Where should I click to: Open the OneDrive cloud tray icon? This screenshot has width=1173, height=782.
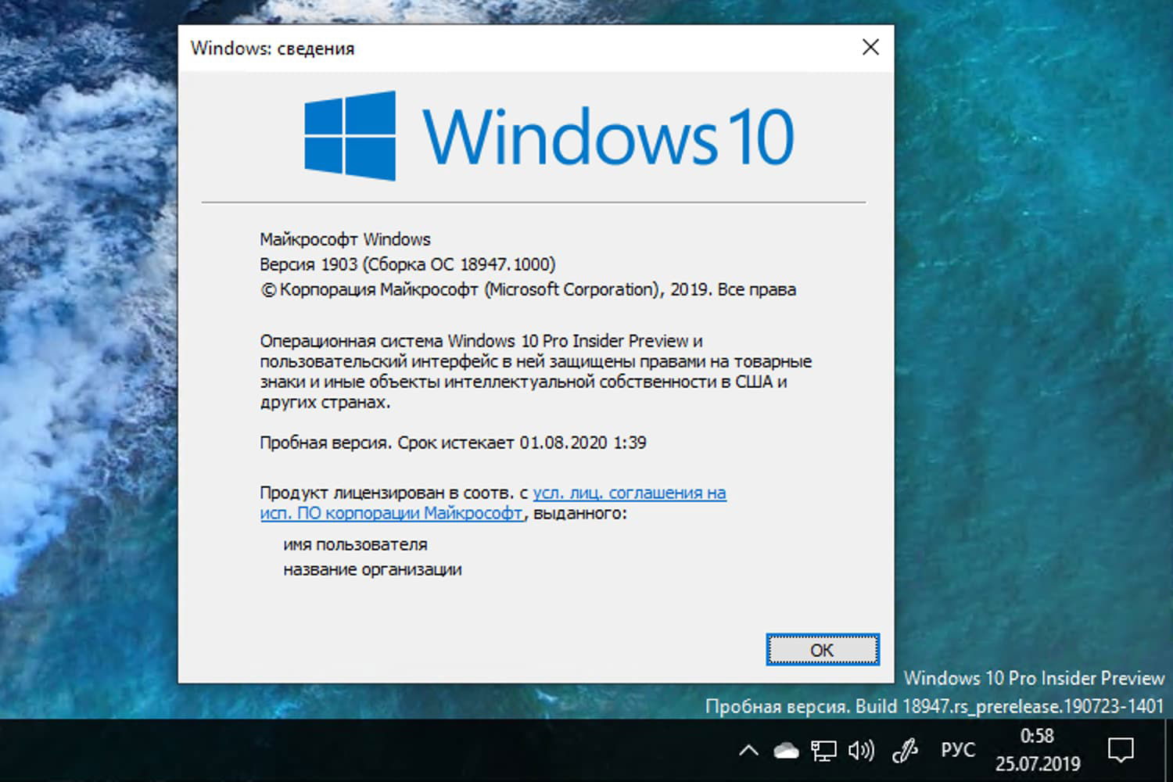(x=786, y=749)
